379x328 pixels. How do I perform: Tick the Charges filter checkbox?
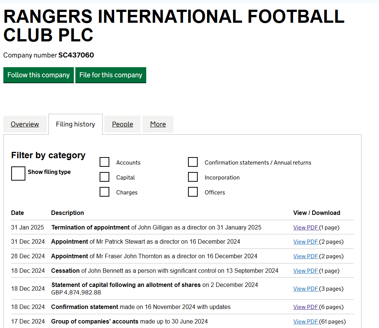pyautogui.click(x=104, y=192)
